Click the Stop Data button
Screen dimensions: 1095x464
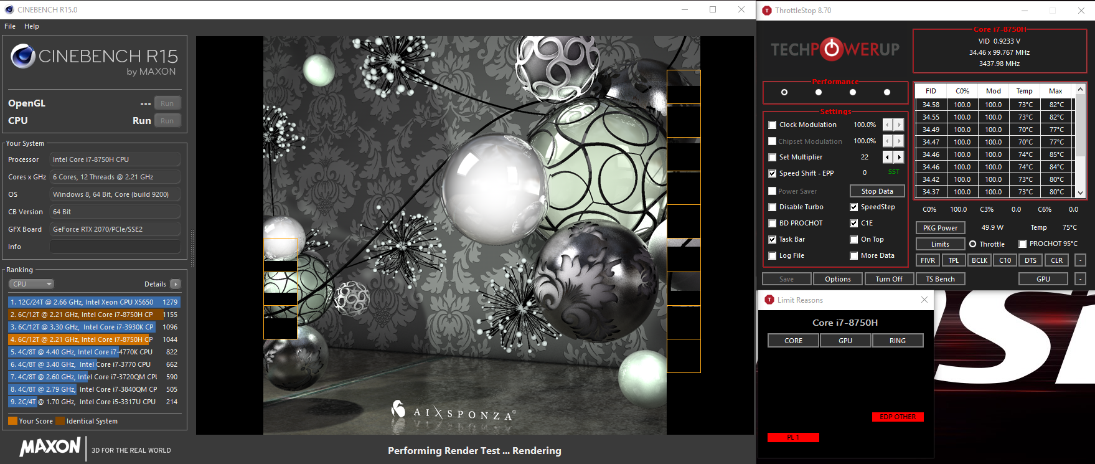pos(877,191)
